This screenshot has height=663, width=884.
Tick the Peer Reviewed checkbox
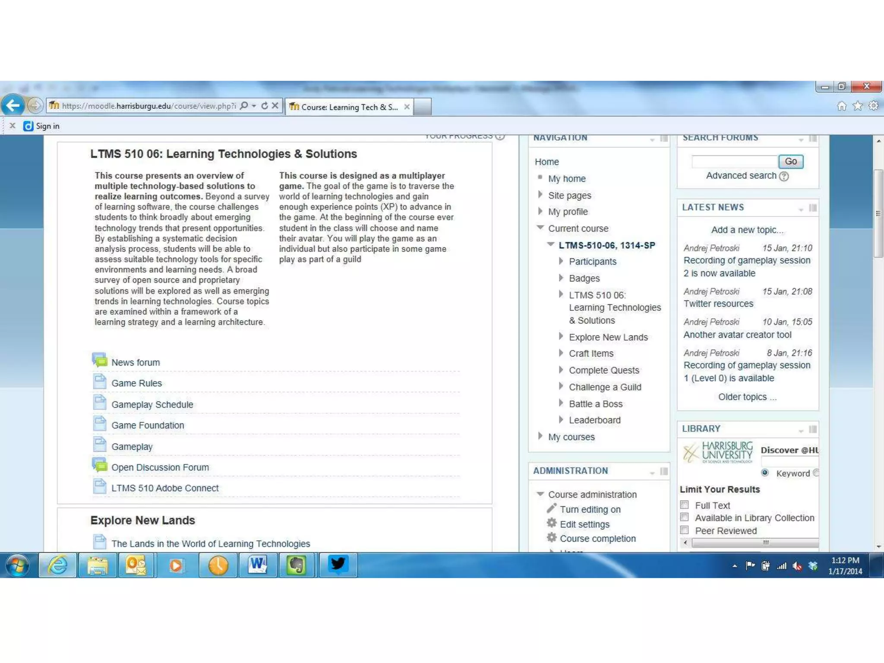[685, 530]
